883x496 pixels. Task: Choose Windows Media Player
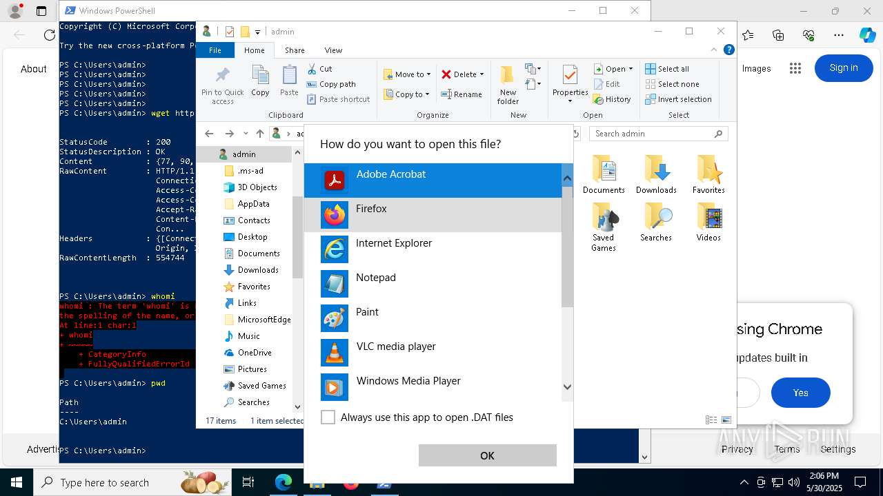click(x=433, y=387)
